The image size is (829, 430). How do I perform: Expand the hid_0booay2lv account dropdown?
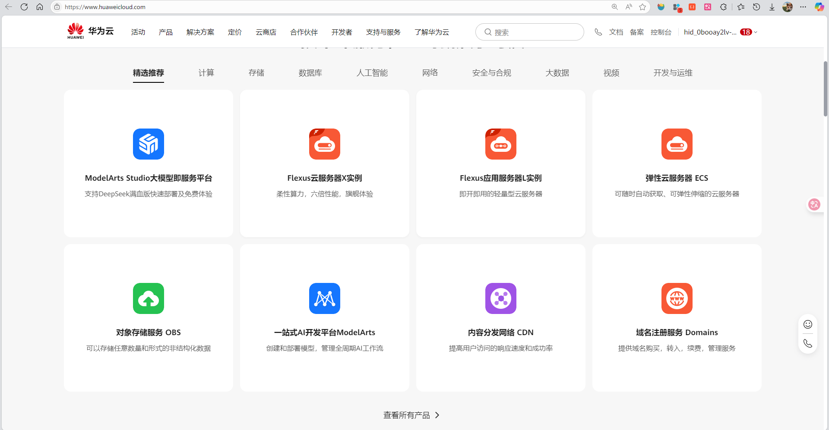720,32
